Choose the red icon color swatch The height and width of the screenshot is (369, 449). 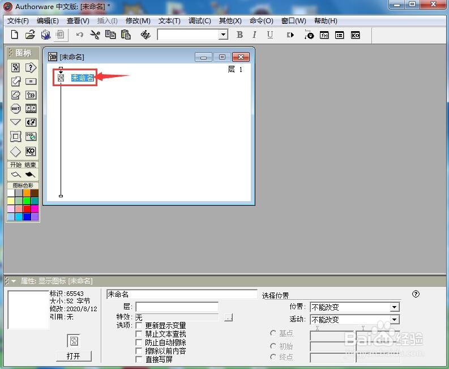point(27,209)
